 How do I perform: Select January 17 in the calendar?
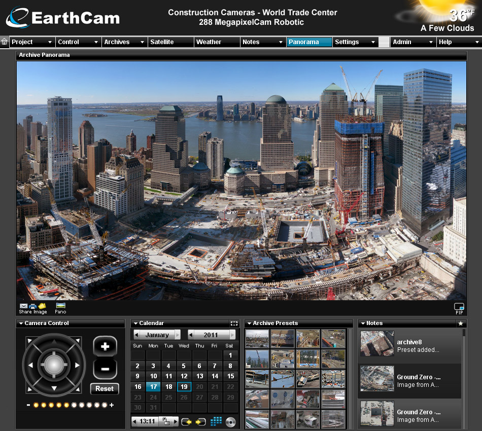pyautogui.click(x=153, y=387)
